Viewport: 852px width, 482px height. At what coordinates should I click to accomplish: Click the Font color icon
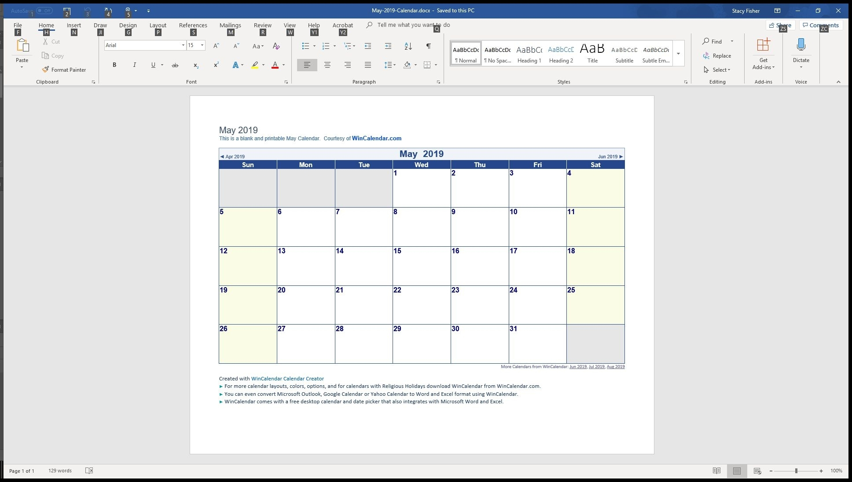(x=275, y=65)
